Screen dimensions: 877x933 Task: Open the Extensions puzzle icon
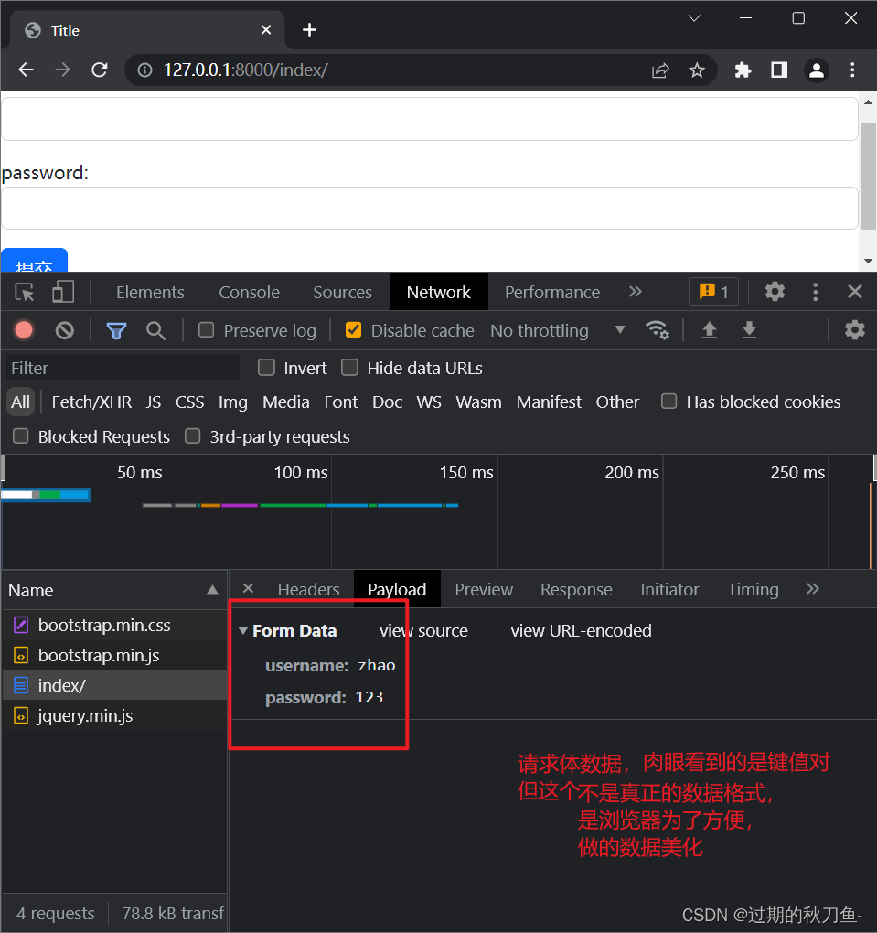[x=743, y=70]
